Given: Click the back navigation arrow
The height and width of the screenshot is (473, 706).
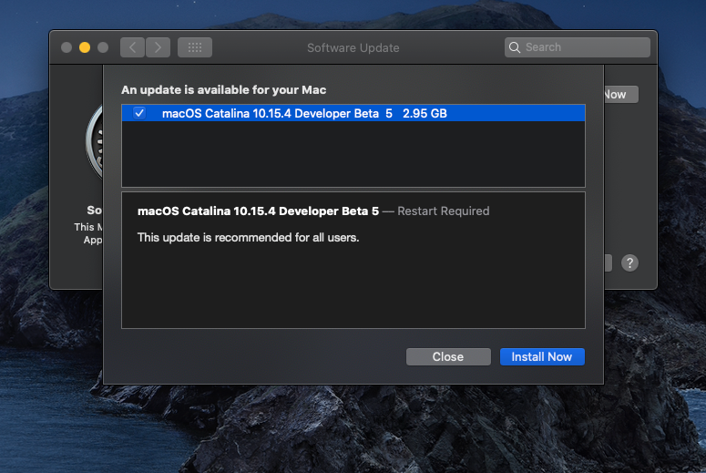Looking at the screenshot, I should click(132, 47).
